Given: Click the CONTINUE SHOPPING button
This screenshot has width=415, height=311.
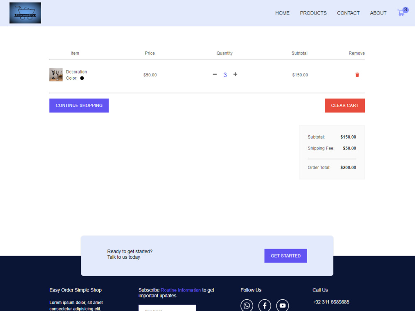Looking at the screenshot, I should 79,105.
